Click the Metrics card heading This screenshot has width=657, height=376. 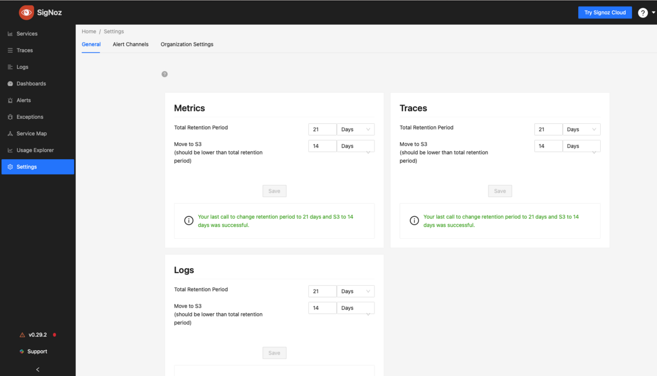point(189,108)
